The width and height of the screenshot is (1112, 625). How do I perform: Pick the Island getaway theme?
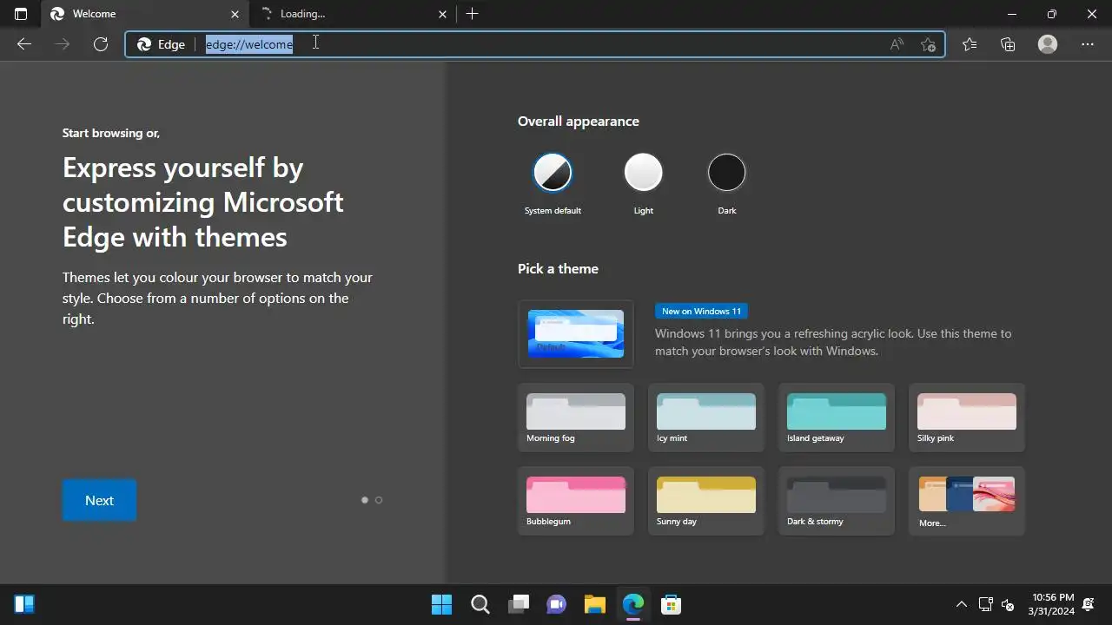coord(837,418)
